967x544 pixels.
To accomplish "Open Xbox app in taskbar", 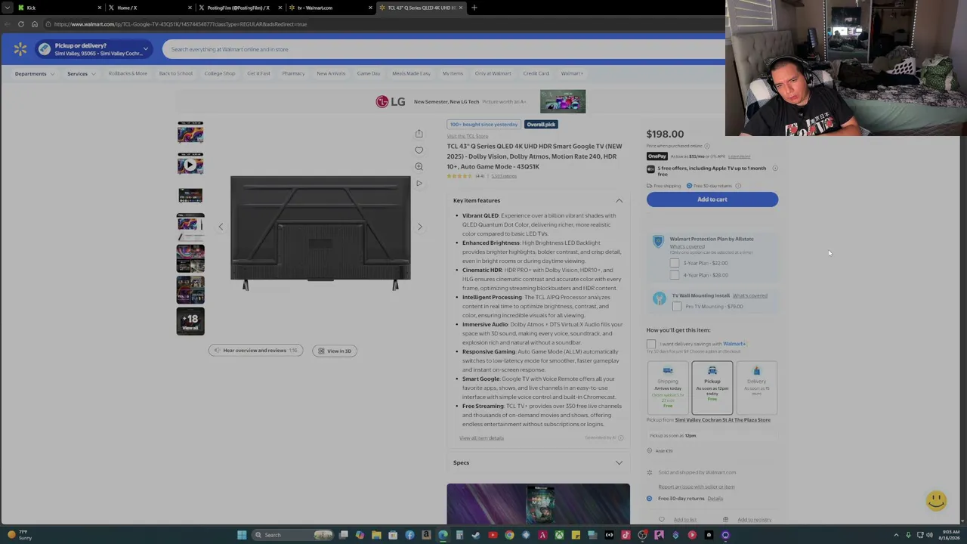I will tap(559, 535).
